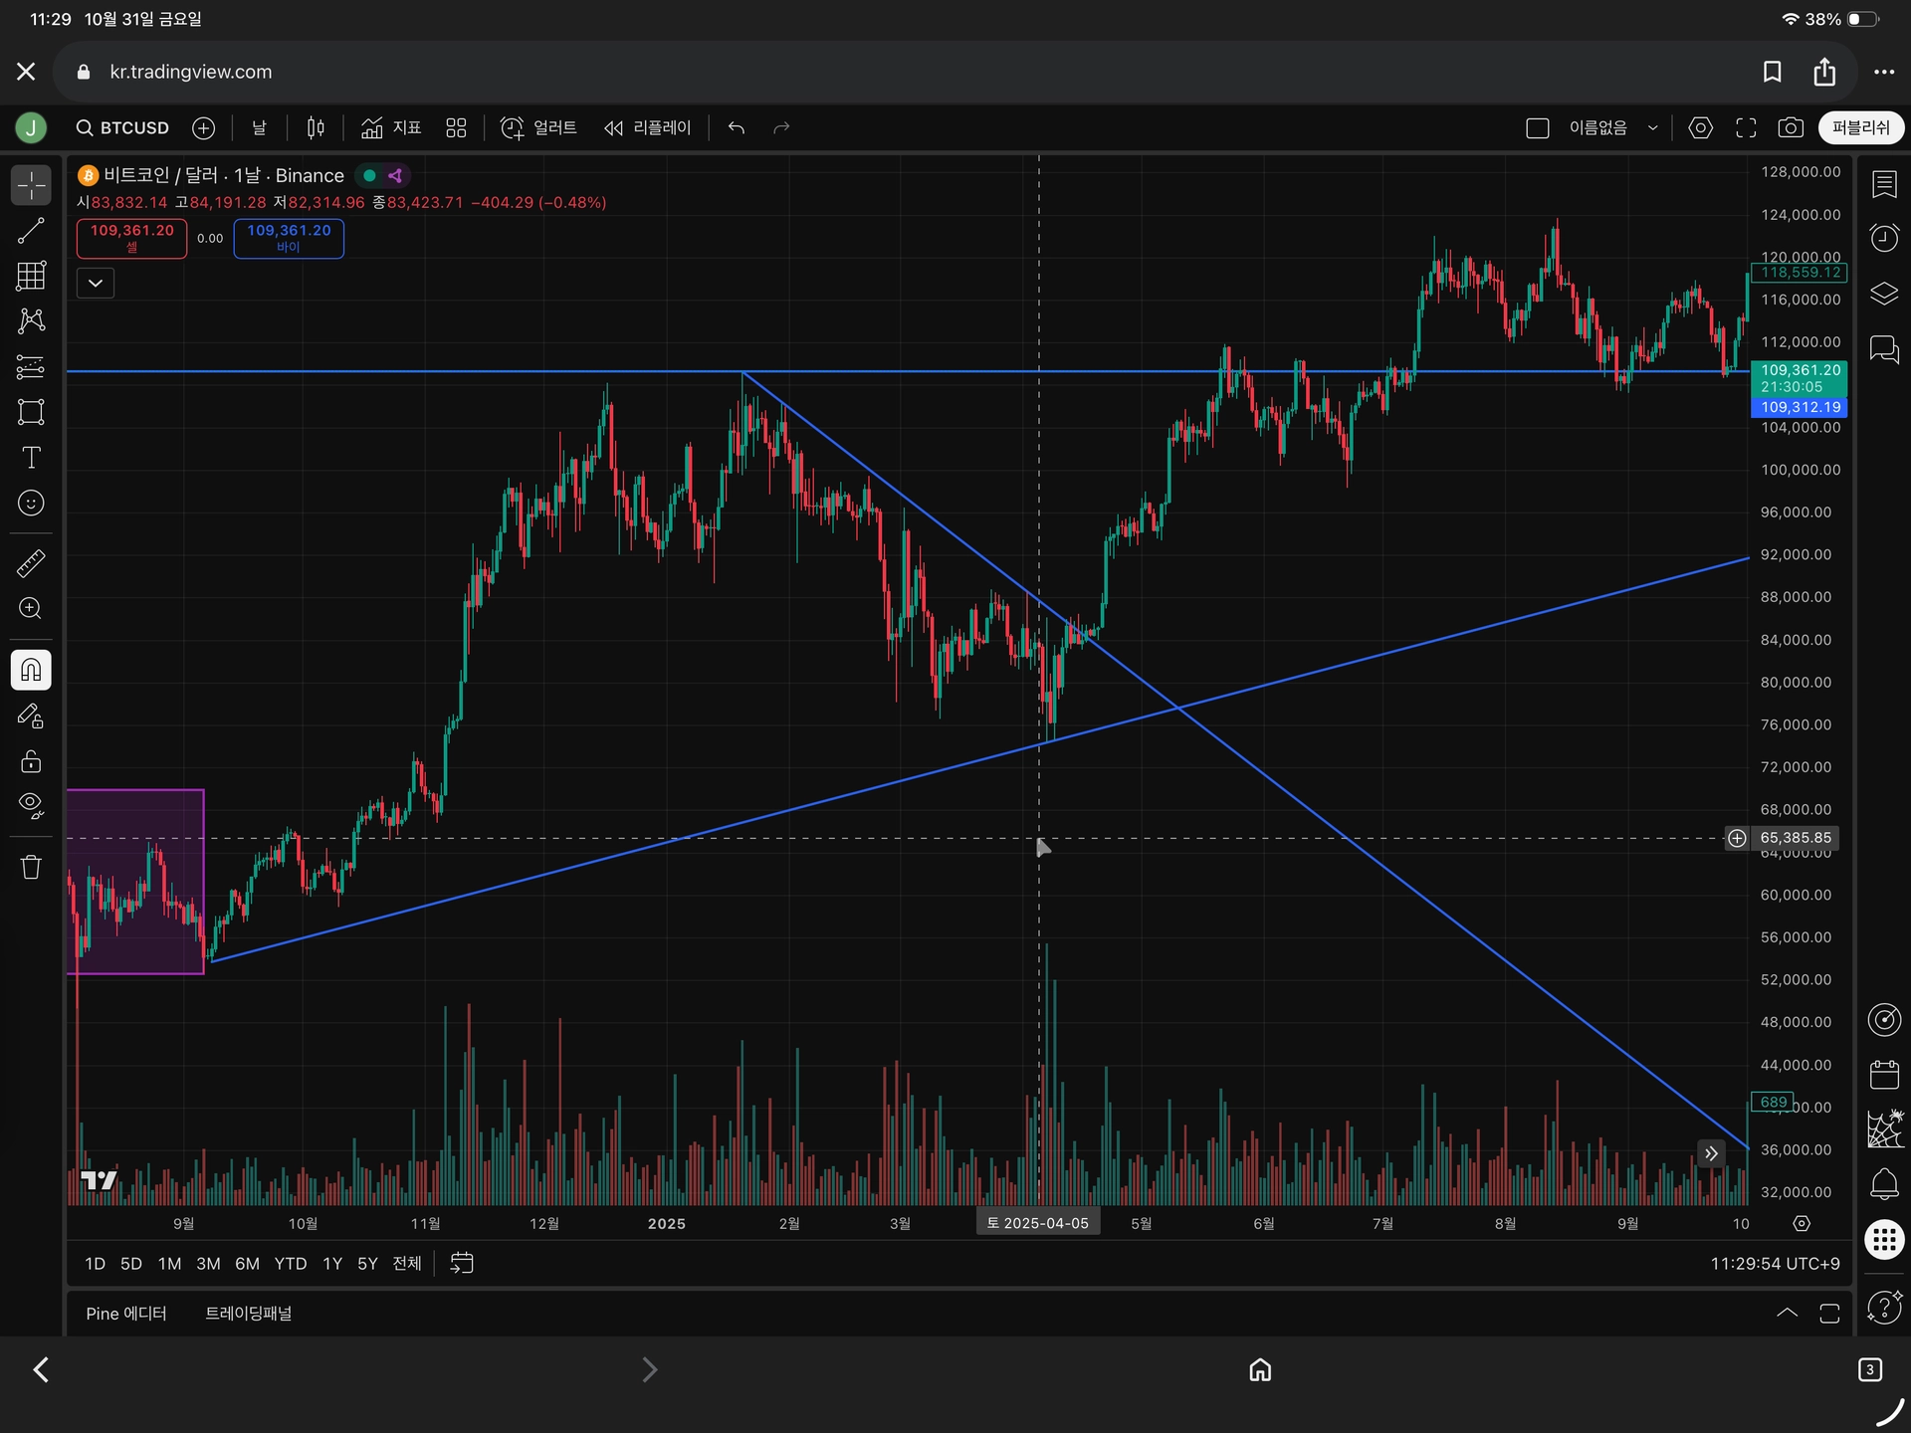The image size is (1911, 1433).
Task: Click the 퍼블리쉬 publish button
Action: coord(1860,127)
